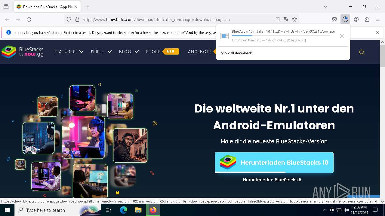
Task: Click Herunterladen BlueStacks 5 link
Action: point(272,180)
